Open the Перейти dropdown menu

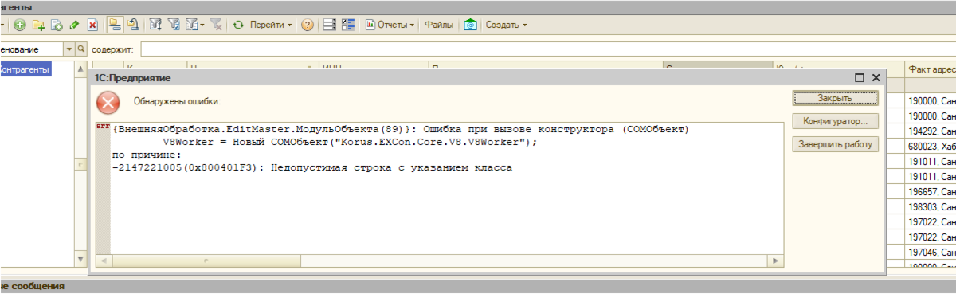click(x=271, y=25)
